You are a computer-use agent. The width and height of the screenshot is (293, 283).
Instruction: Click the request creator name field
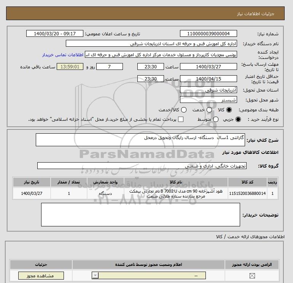click(161, 55)
